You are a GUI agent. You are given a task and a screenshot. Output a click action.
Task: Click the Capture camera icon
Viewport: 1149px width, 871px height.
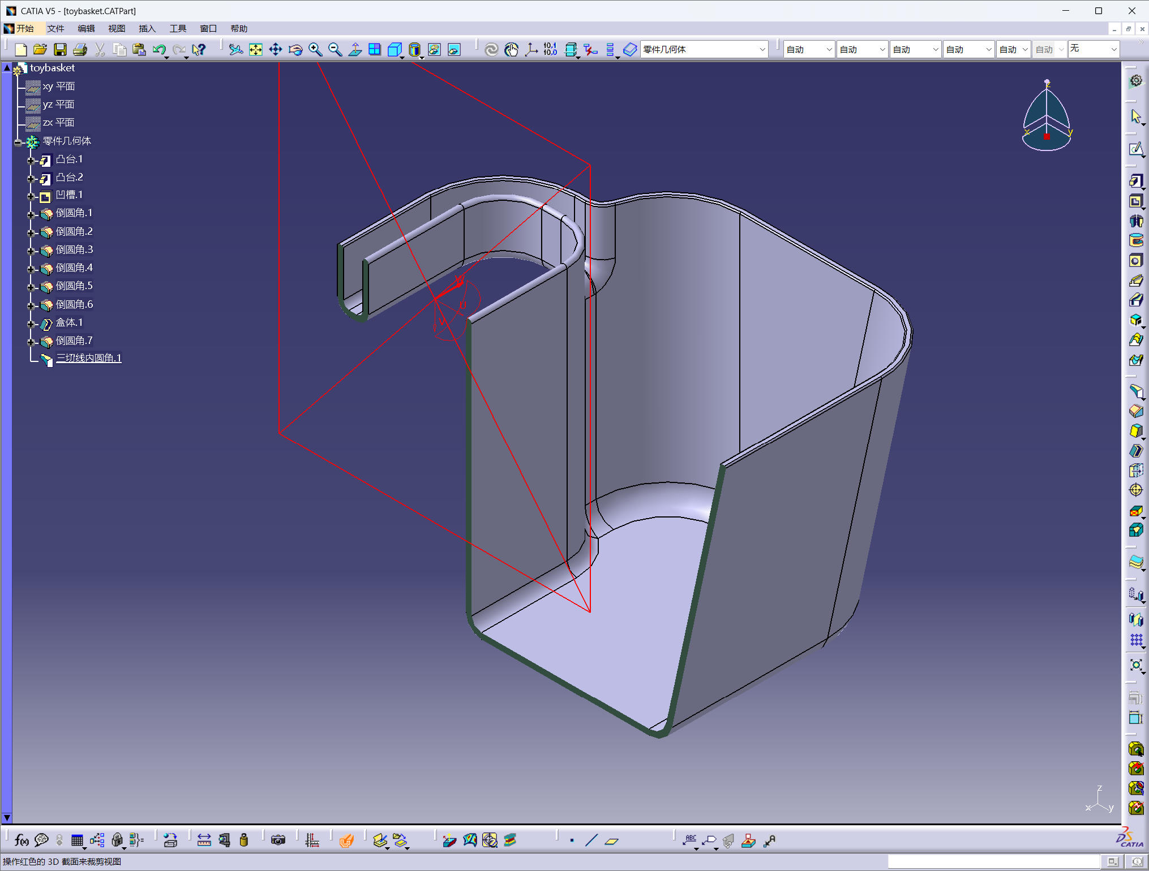pyautogui.click(x=278, y=840)
